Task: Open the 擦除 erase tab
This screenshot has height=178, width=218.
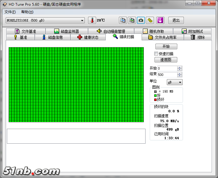Action: 198,37
